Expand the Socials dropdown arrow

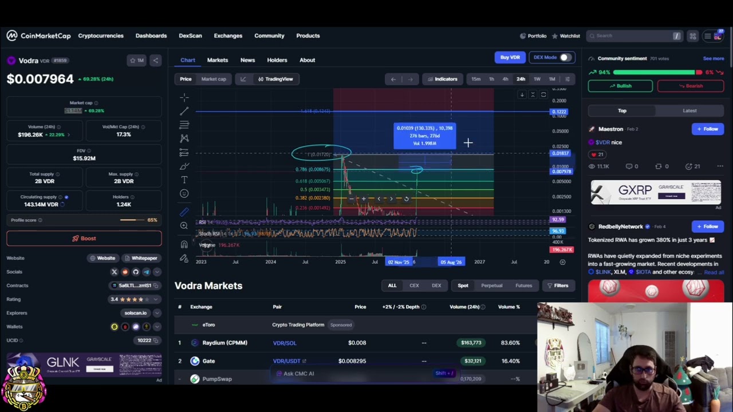tap(157, 272)
